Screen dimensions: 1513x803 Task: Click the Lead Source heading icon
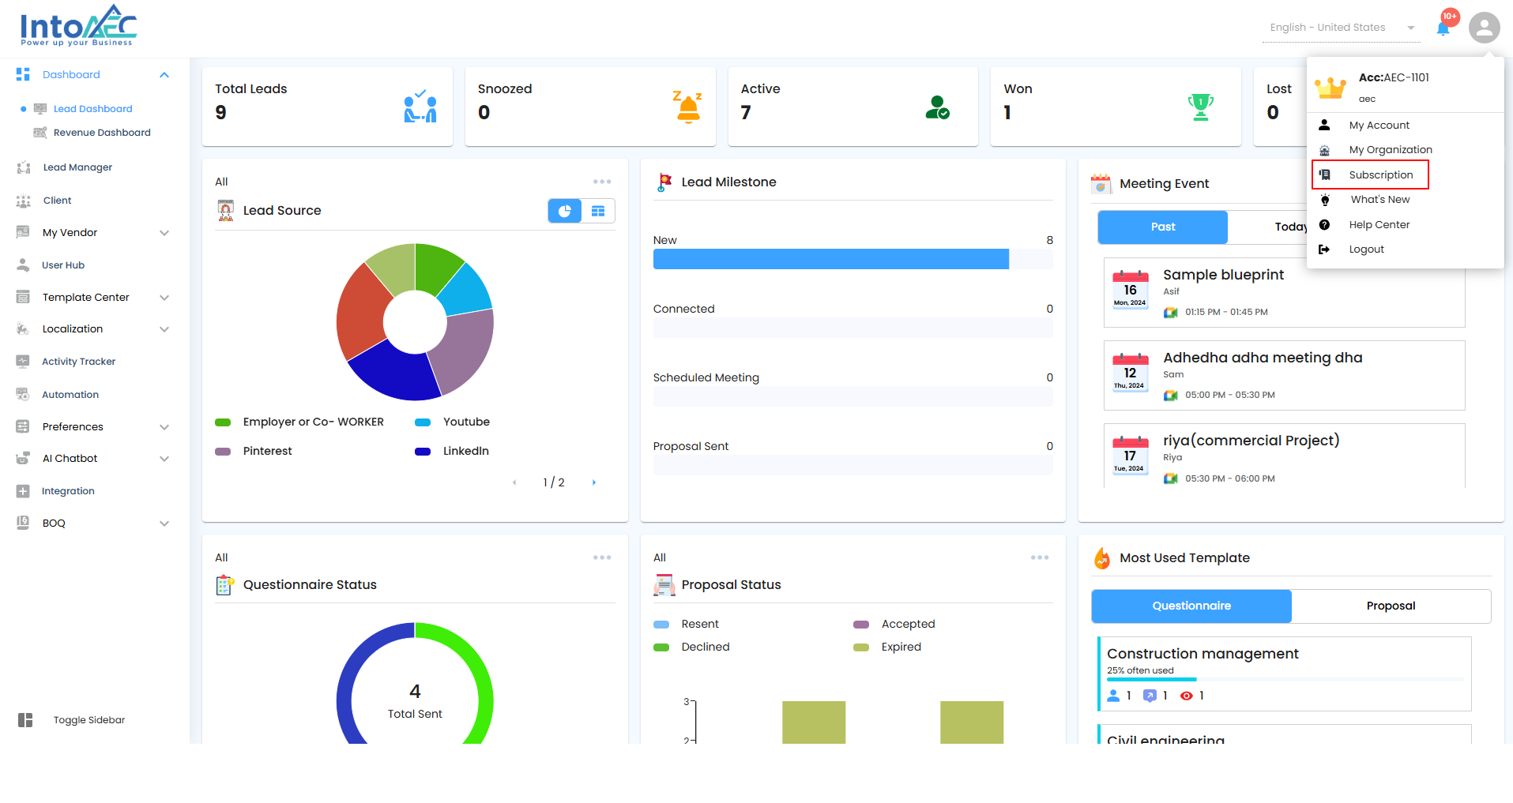click(x=226, y=210)
